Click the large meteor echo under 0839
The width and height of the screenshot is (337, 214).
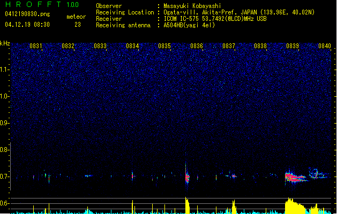click(296, 177)
